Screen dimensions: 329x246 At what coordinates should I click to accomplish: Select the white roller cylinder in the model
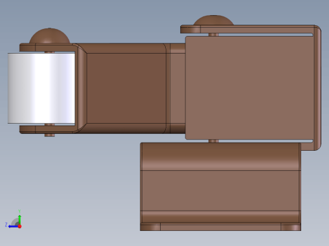41,88
